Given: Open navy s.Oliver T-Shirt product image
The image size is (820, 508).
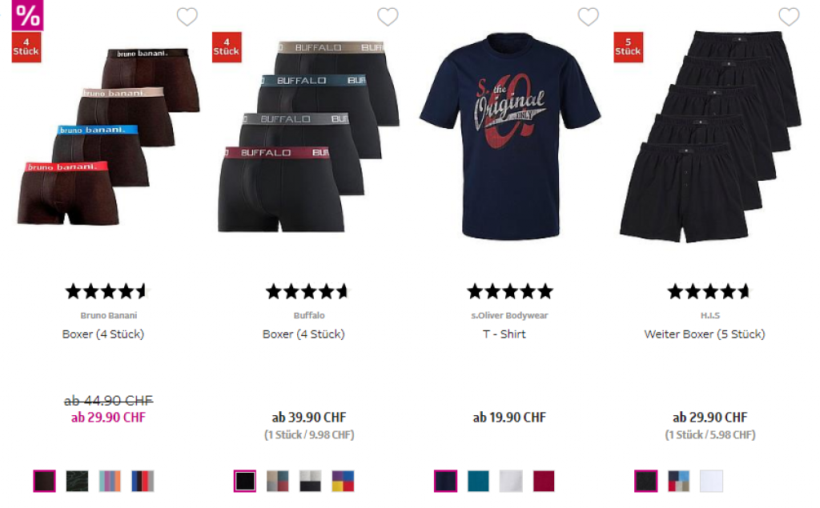Looking at the screenshot, I should click(x=509, y=137).
